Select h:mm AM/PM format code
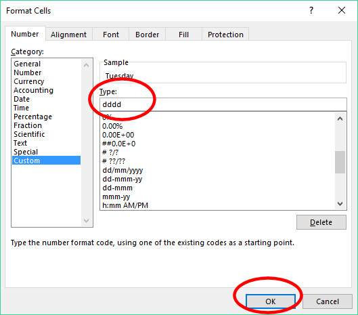This screenshot has width=358, height=315. [x=125, y=205]
